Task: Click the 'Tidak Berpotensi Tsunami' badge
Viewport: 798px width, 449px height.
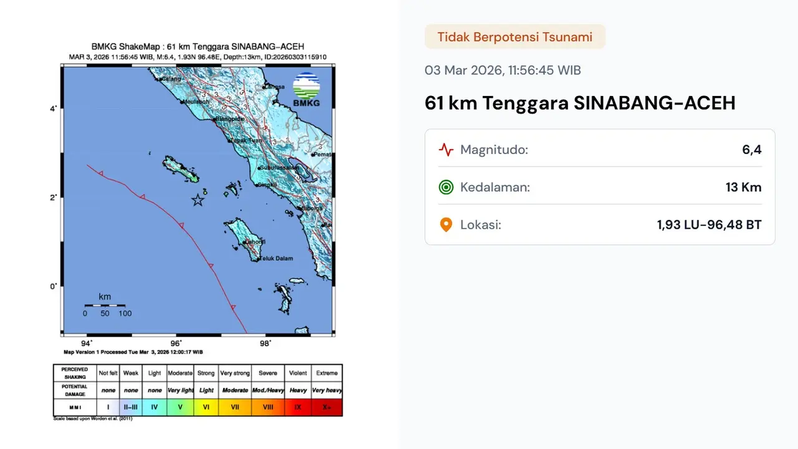Action: (x=515, y=37)
